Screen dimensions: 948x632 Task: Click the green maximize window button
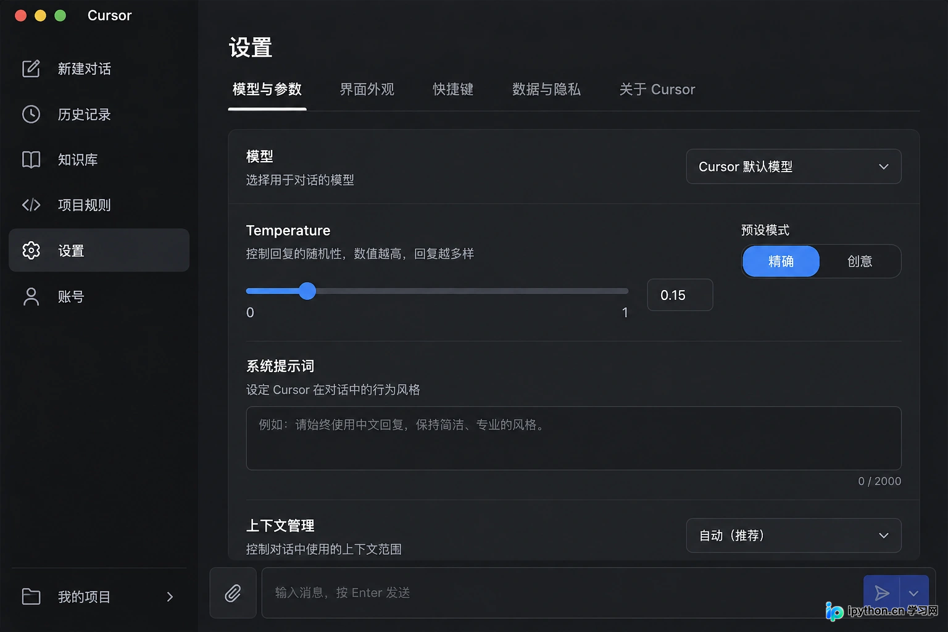(x=60, y=15)
